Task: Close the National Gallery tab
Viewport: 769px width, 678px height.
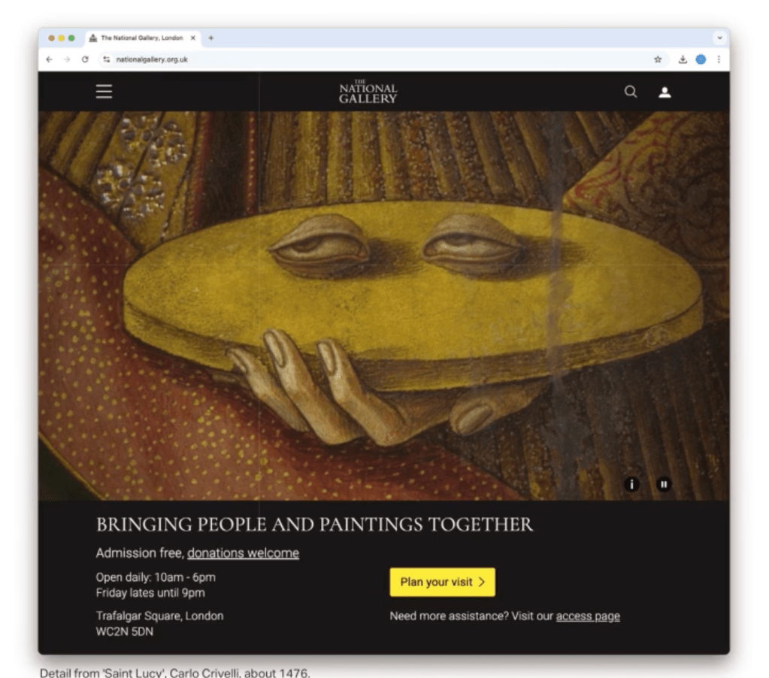Action: [193, 38]
